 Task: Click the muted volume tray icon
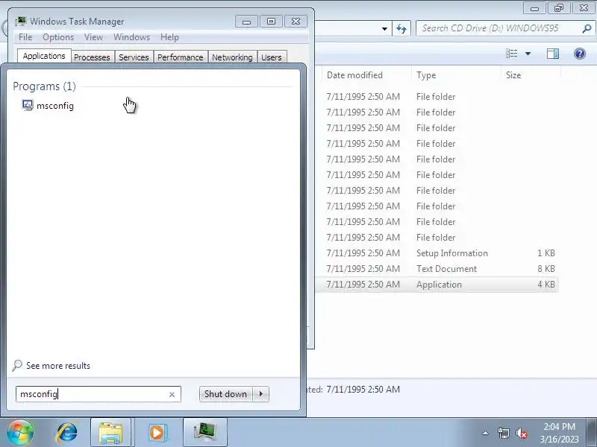coord(522,433)
